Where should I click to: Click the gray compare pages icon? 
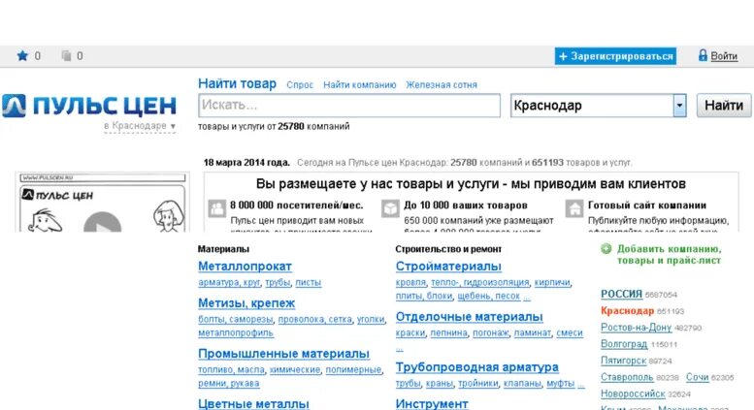[66, 55]
